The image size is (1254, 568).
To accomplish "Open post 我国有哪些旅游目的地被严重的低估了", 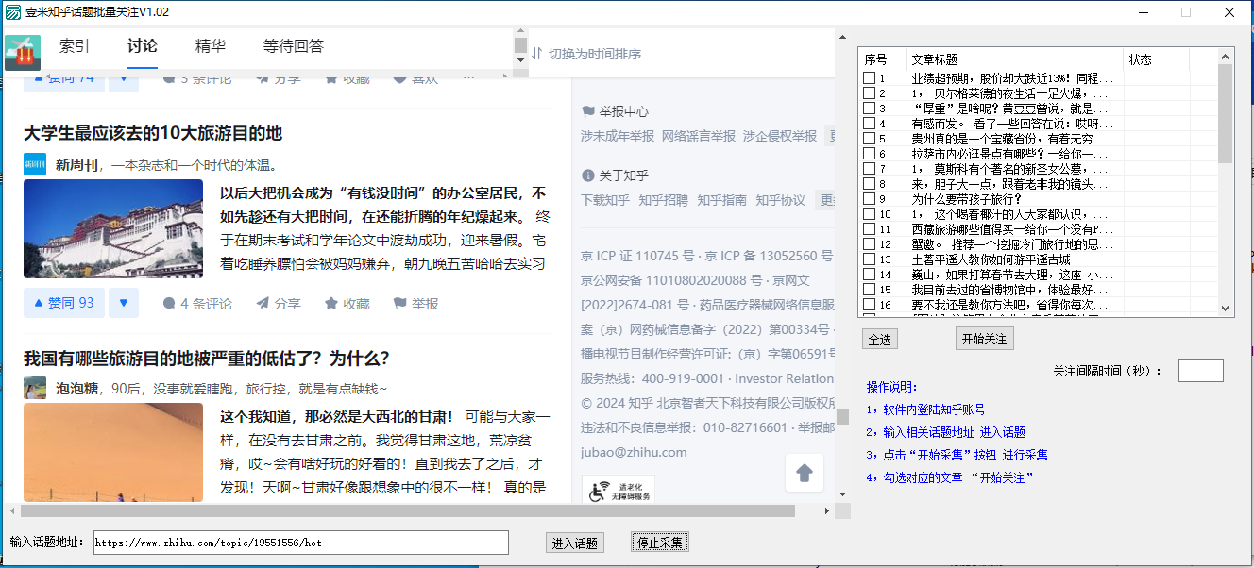I will click(207, 359).
